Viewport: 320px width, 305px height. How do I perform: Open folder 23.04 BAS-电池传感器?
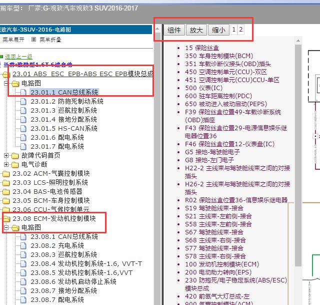point(47,191)
